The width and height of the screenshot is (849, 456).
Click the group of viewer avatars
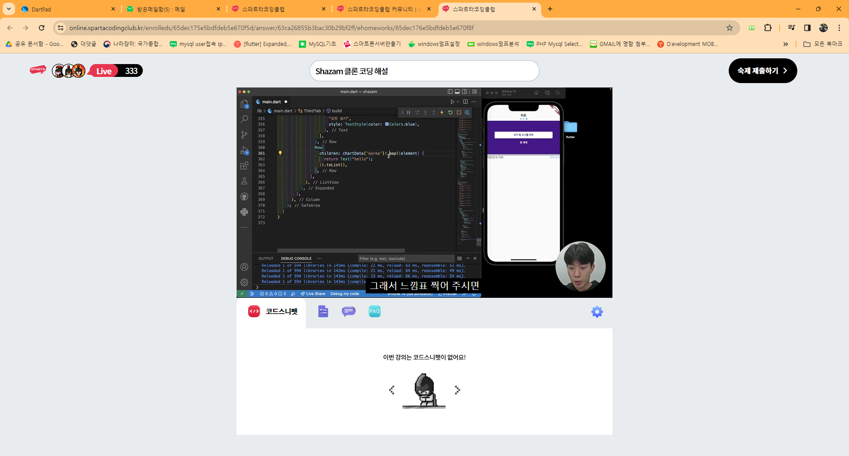pyautogui.click(x=69, y=71)
